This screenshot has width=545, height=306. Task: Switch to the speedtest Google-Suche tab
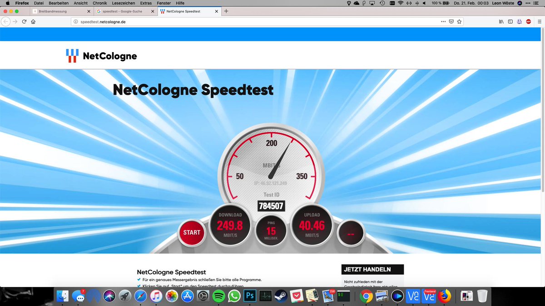125,11
